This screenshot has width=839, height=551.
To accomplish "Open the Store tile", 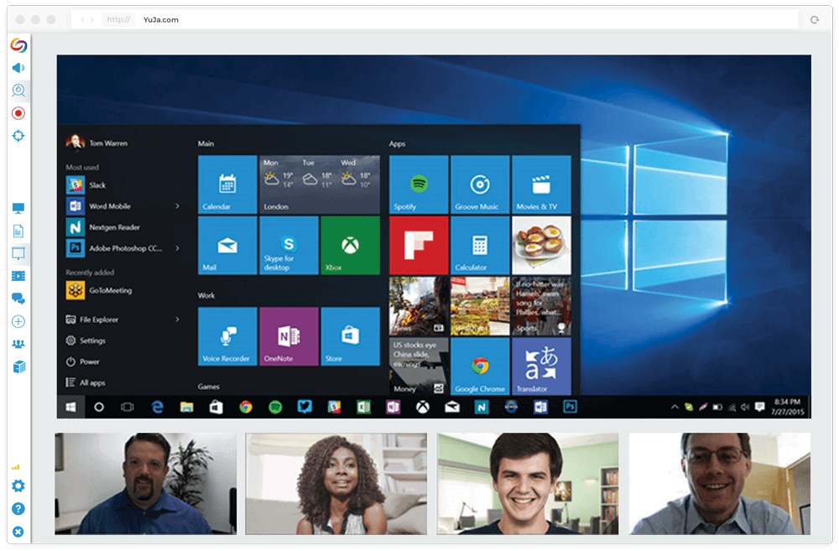I will pyautogui.click(x=351, y=336).
